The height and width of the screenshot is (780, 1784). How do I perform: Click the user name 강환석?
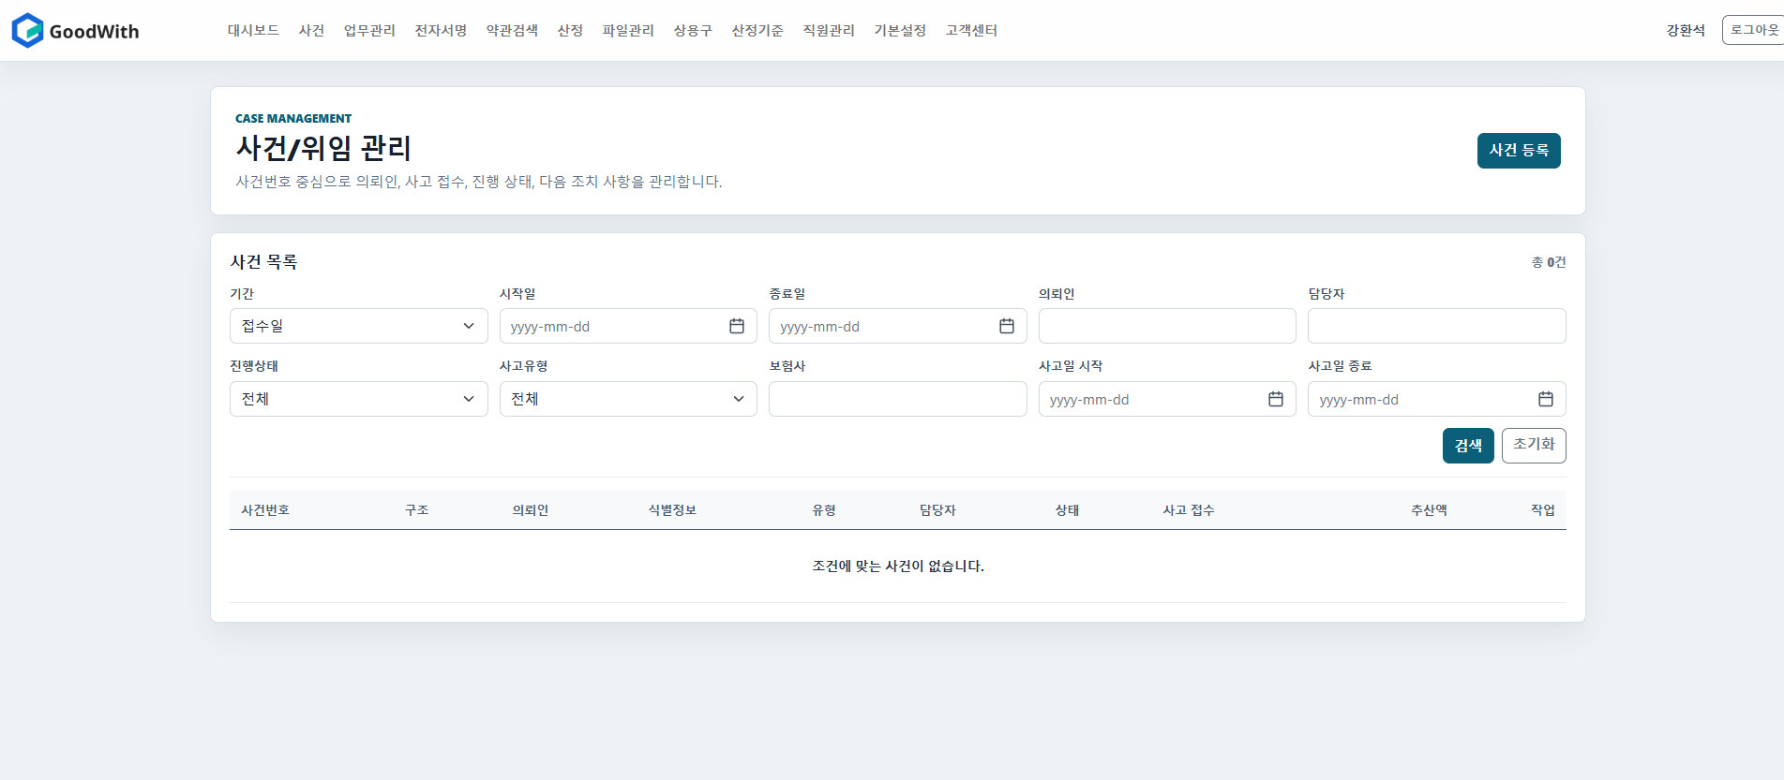1686,31
